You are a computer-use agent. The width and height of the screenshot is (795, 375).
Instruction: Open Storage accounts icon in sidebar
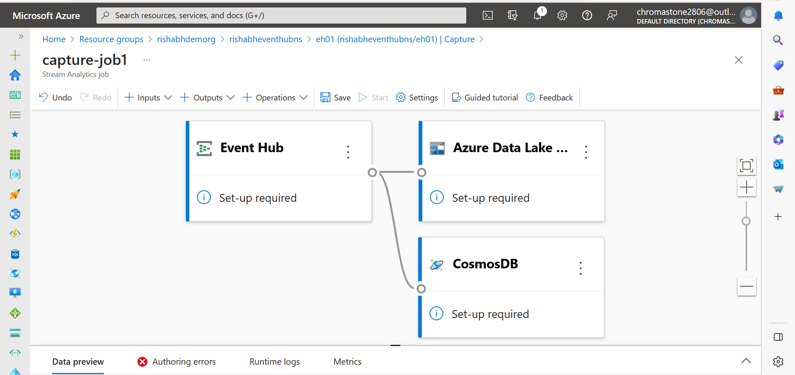tap(15, 333)
